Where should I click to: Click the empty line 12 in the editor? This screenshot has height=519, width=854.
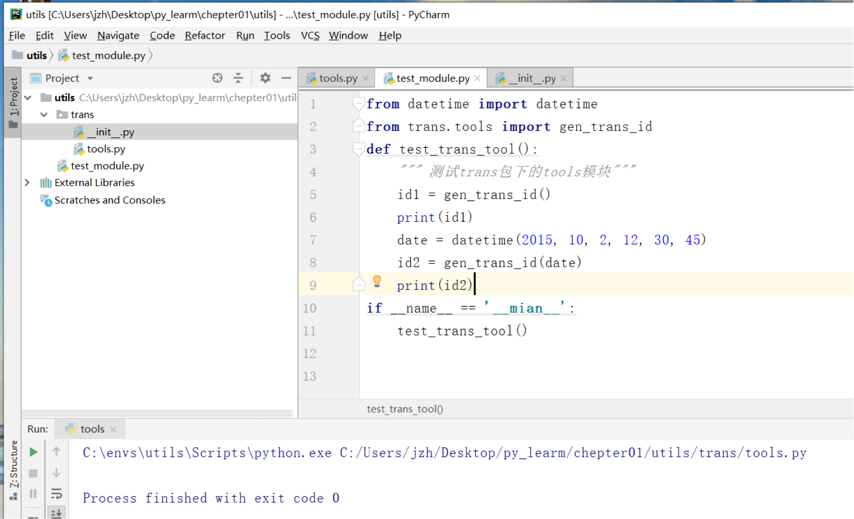[606, 354]
